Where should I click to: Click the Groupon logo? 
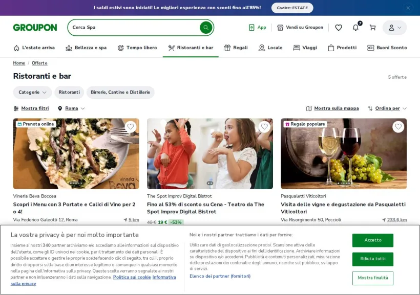[35, 27]
